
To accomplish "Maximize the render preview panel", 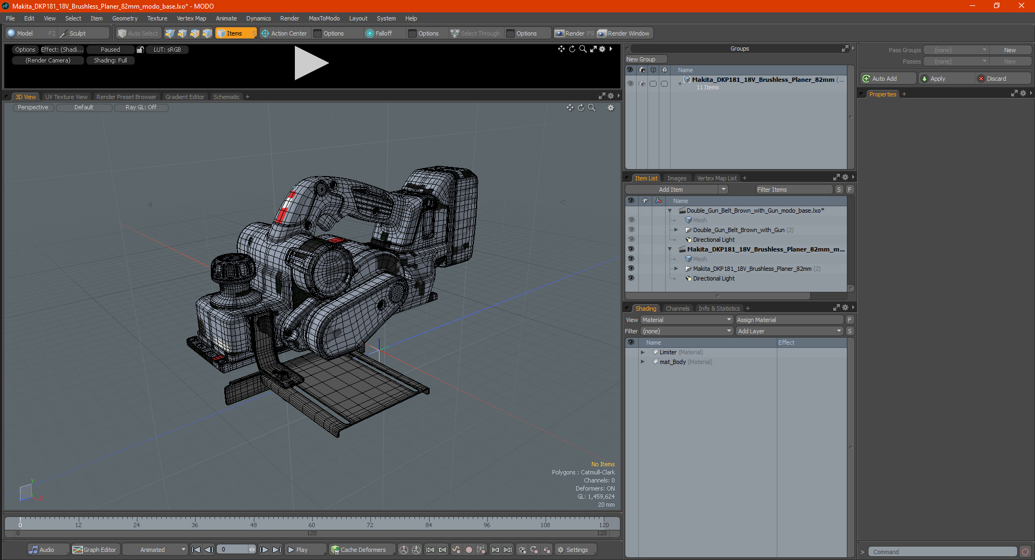I will pos(593,49).
